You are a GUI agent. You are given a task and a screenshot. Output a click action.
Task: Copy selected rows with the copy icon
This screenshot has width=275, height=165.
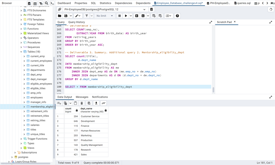click(65, 103)
